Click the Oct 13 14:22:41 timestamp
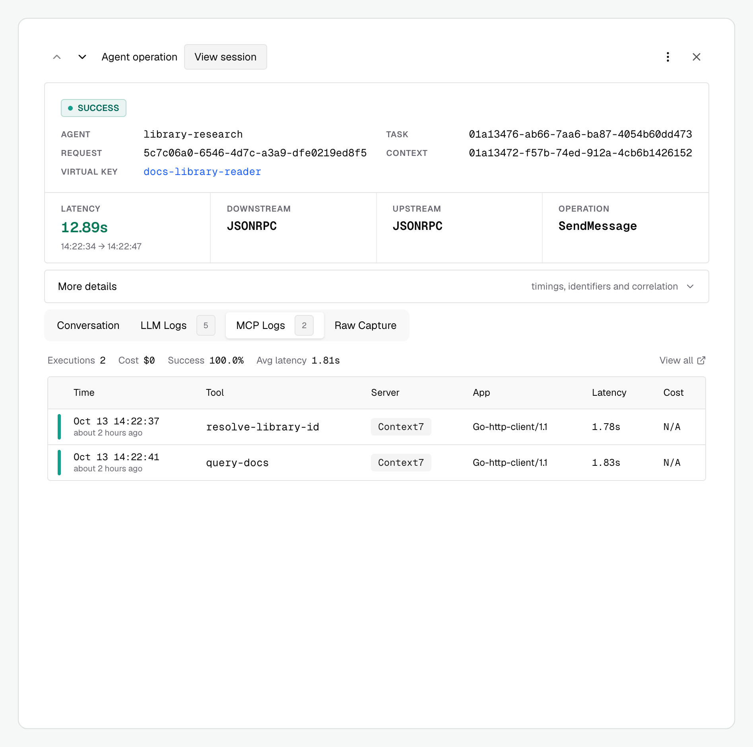Screen dimensions: 753x747 116,457
